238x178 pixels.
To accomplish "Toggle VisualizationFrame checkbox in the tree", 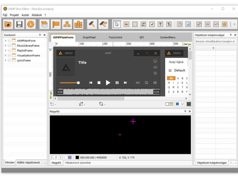I will coord(10,55).
